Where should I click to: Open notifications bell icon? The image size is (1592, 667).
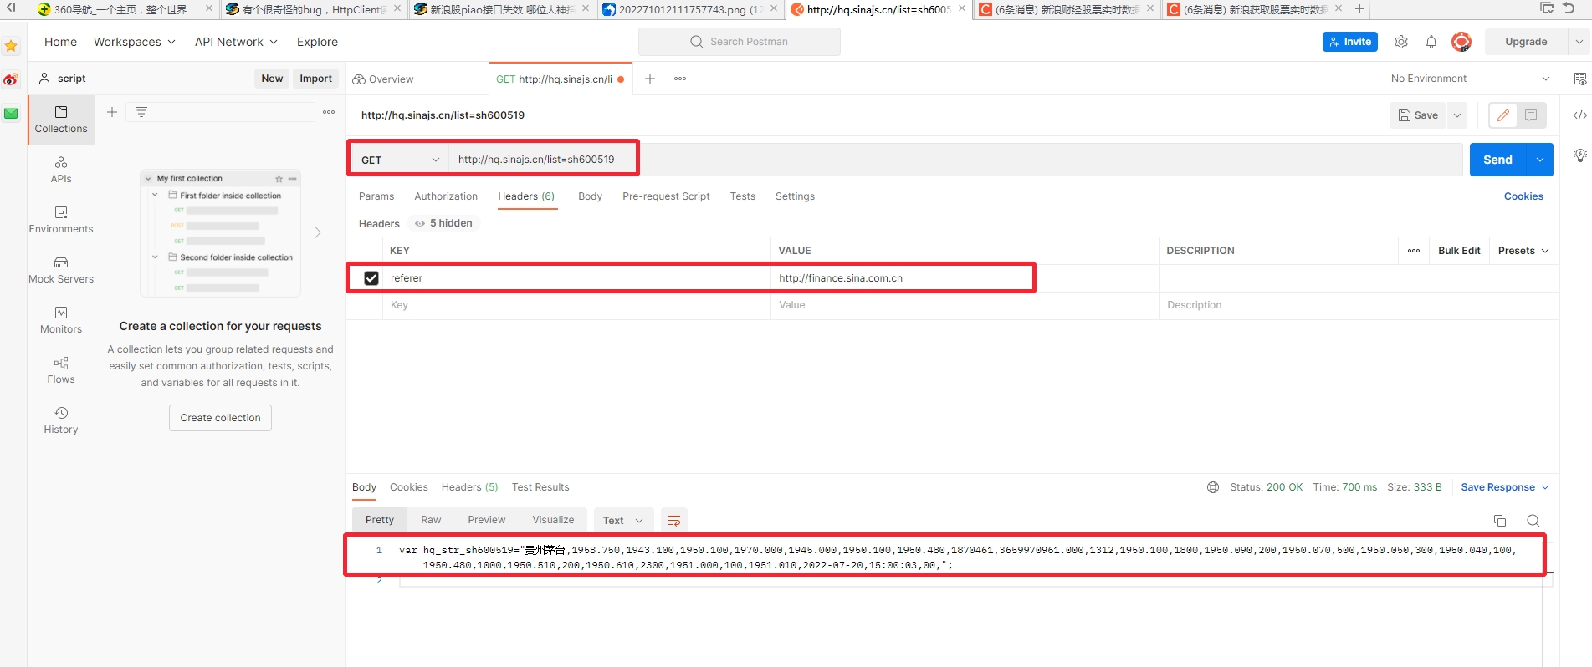pyautogui.click(x=1431, y=42)
